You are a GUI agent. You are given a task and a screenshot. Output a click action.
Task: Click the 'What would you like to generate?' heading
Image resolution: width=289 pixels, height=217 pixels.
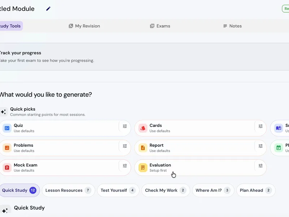[46, 95]
